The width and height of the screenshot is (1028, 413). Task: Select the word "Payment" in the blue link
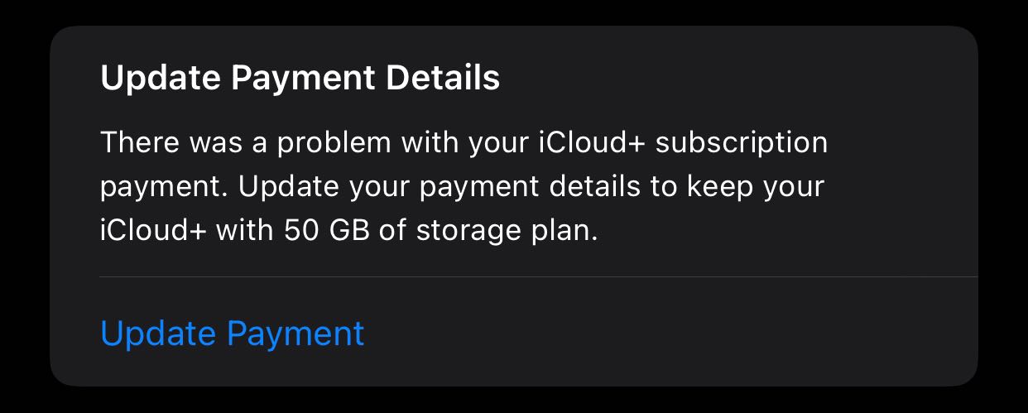(x=295, y=334)
